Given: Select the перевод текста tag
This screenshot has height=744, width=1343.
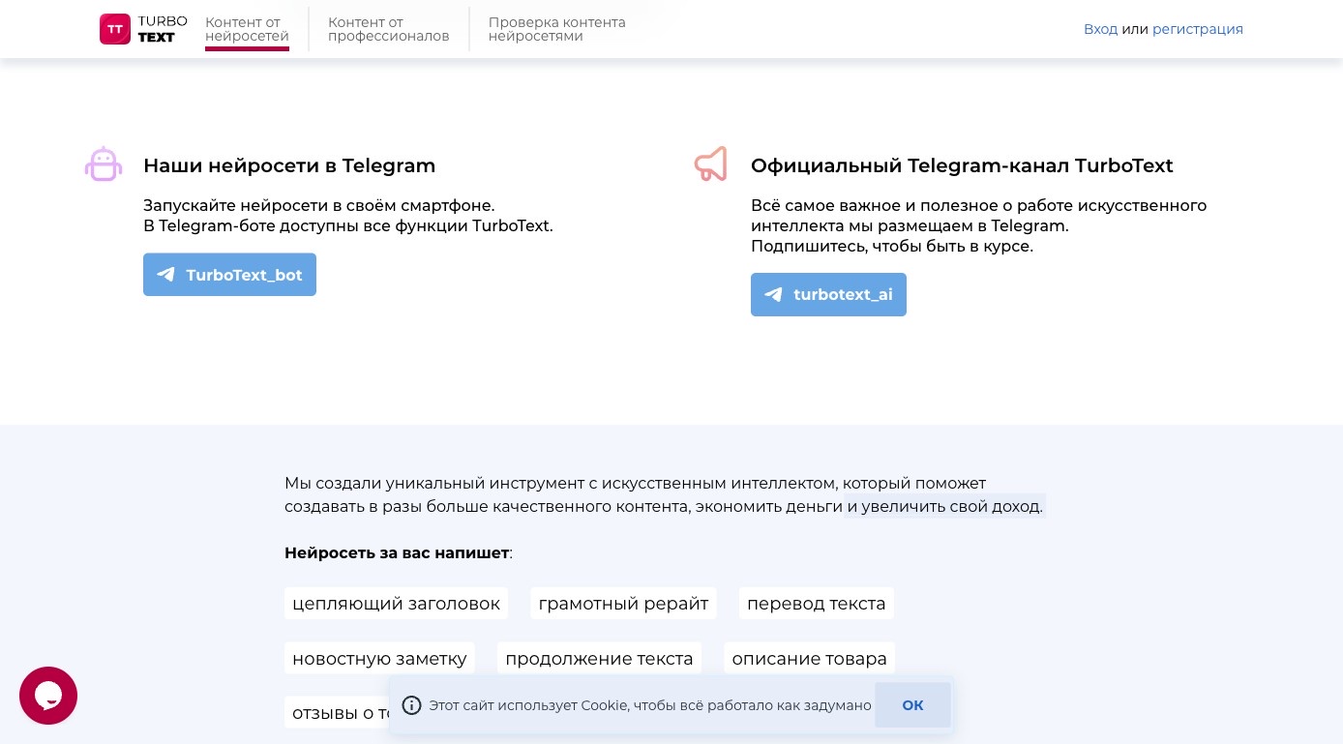Looking at the screenshot, I should pos(817,604).
